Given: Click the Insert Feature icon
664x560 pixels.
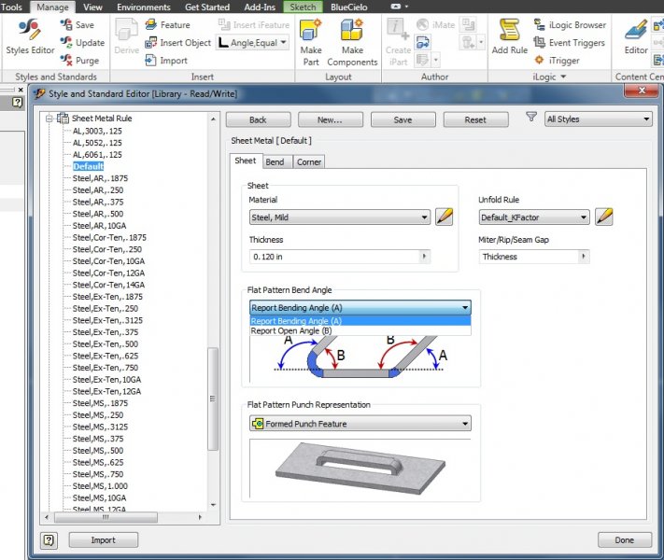Looking at the screenshot, I should (150, 24).
